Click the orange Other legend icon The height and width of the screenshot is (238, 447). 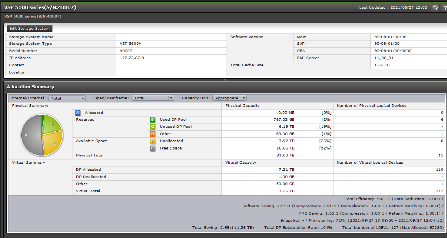point(152,134)
